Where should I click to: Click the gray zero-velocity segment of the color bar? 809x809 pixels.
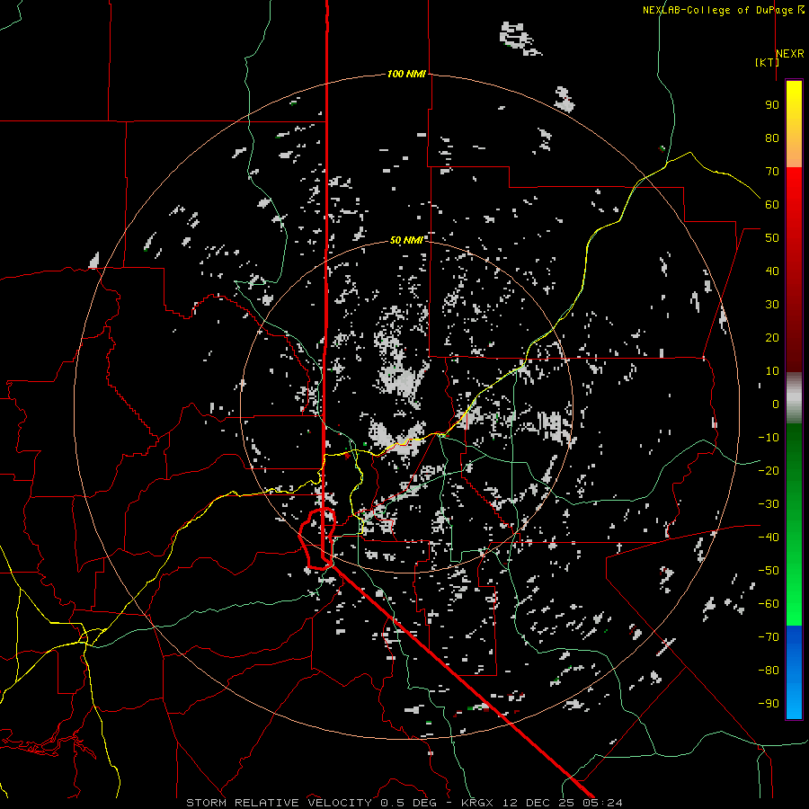coord(794,397)
